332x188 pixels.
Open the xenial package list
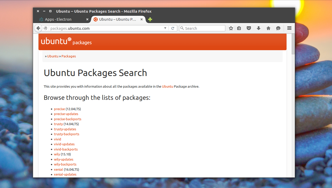[x=58, y=169]
